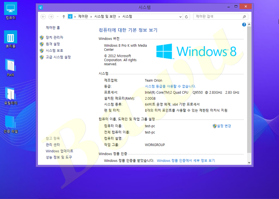Open 원격 설정 link
The width and height of the screenshot is (279, 199).
click(x=53, y=44)
